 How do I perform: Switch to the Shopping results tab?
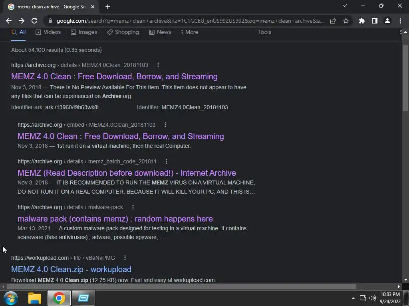[123, 32]
